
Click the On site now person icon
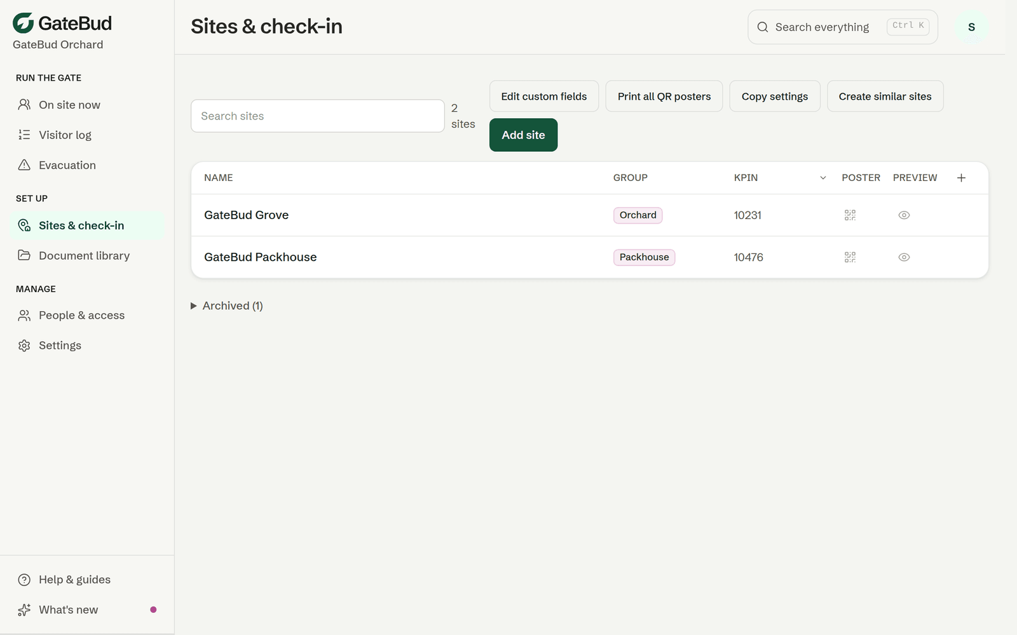pyautogui.click(x=24, y=105)
